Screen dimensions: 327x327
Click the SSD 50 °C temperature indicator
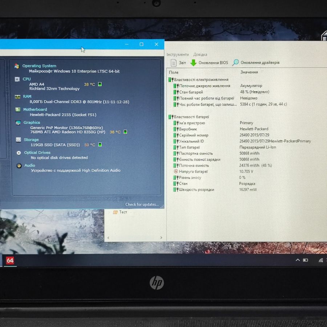click(x=93, y=145)
